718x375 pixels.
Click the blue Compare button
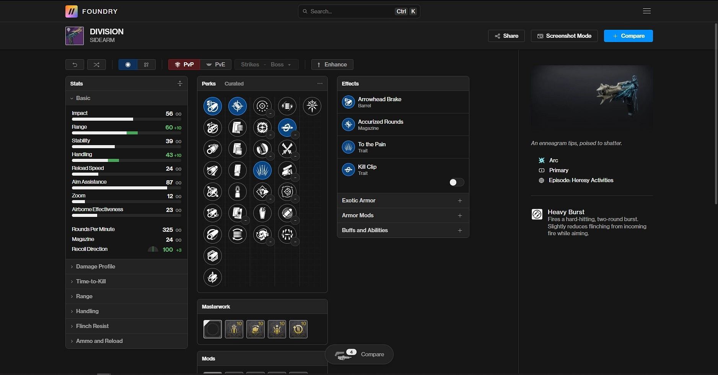click(628, 36)
